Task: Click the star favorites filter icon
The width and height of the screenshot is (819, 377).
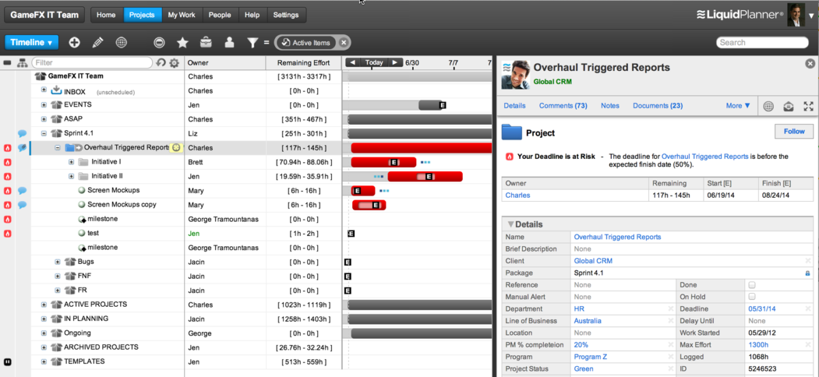Action: [183, 42]
